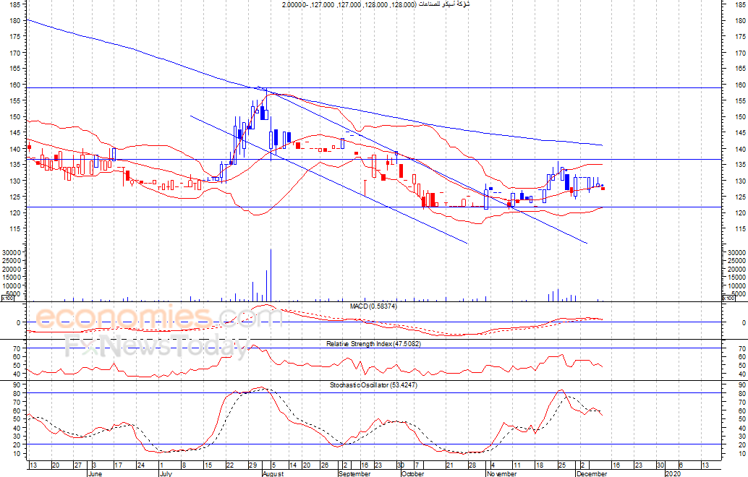Click the MACD indicator title label
This screenshot has height=477, width=748.
click(373, 306)
